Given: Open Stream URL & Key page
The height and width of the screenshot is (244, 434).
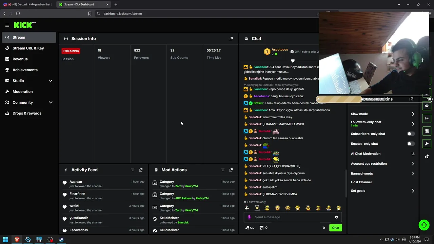Looking at the screenshot, I should tap(29, 48).
